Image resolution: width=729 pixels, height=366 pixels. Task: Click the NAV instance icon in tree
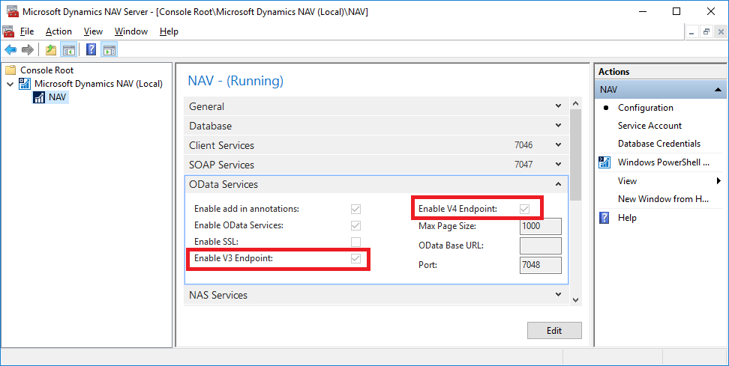point(39,97)
